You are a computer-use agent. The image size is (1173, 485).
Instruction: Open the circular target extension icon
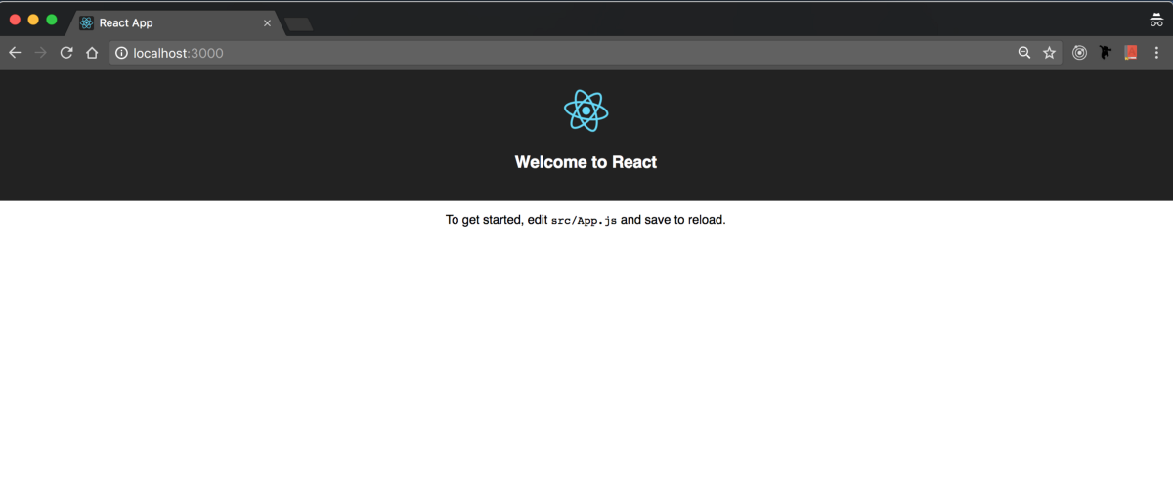tap(1080, 53)
